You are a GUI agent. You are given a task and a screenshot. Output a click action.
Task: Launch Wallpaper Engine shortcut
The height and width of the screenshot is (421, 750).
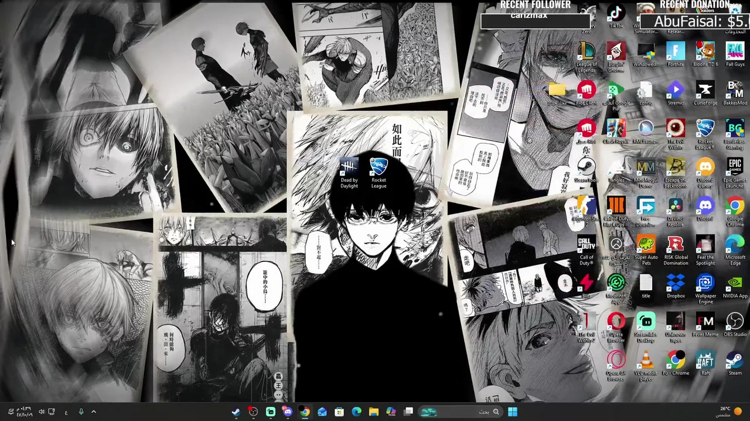pos(705,289)
